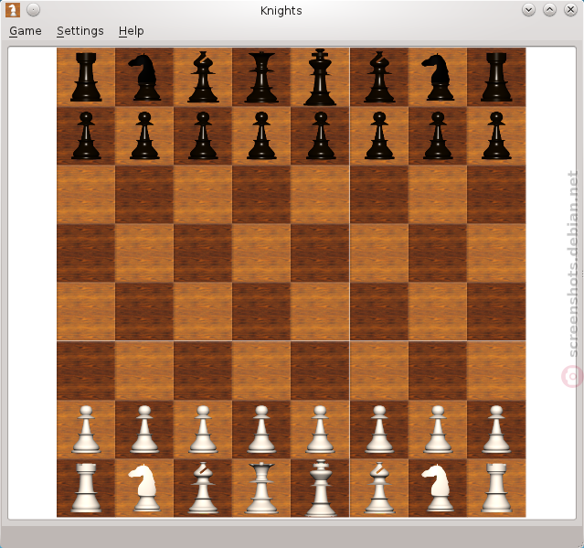This screenshot has height=548, width=584.
Task: Click the empty d6 square
Action: (261, 194)
